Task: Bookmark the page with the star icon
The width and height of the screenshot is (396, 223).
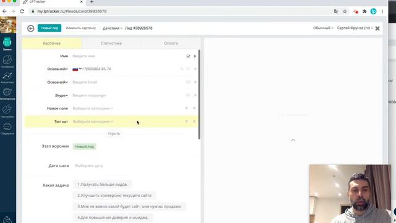Action: coord(345,11)
